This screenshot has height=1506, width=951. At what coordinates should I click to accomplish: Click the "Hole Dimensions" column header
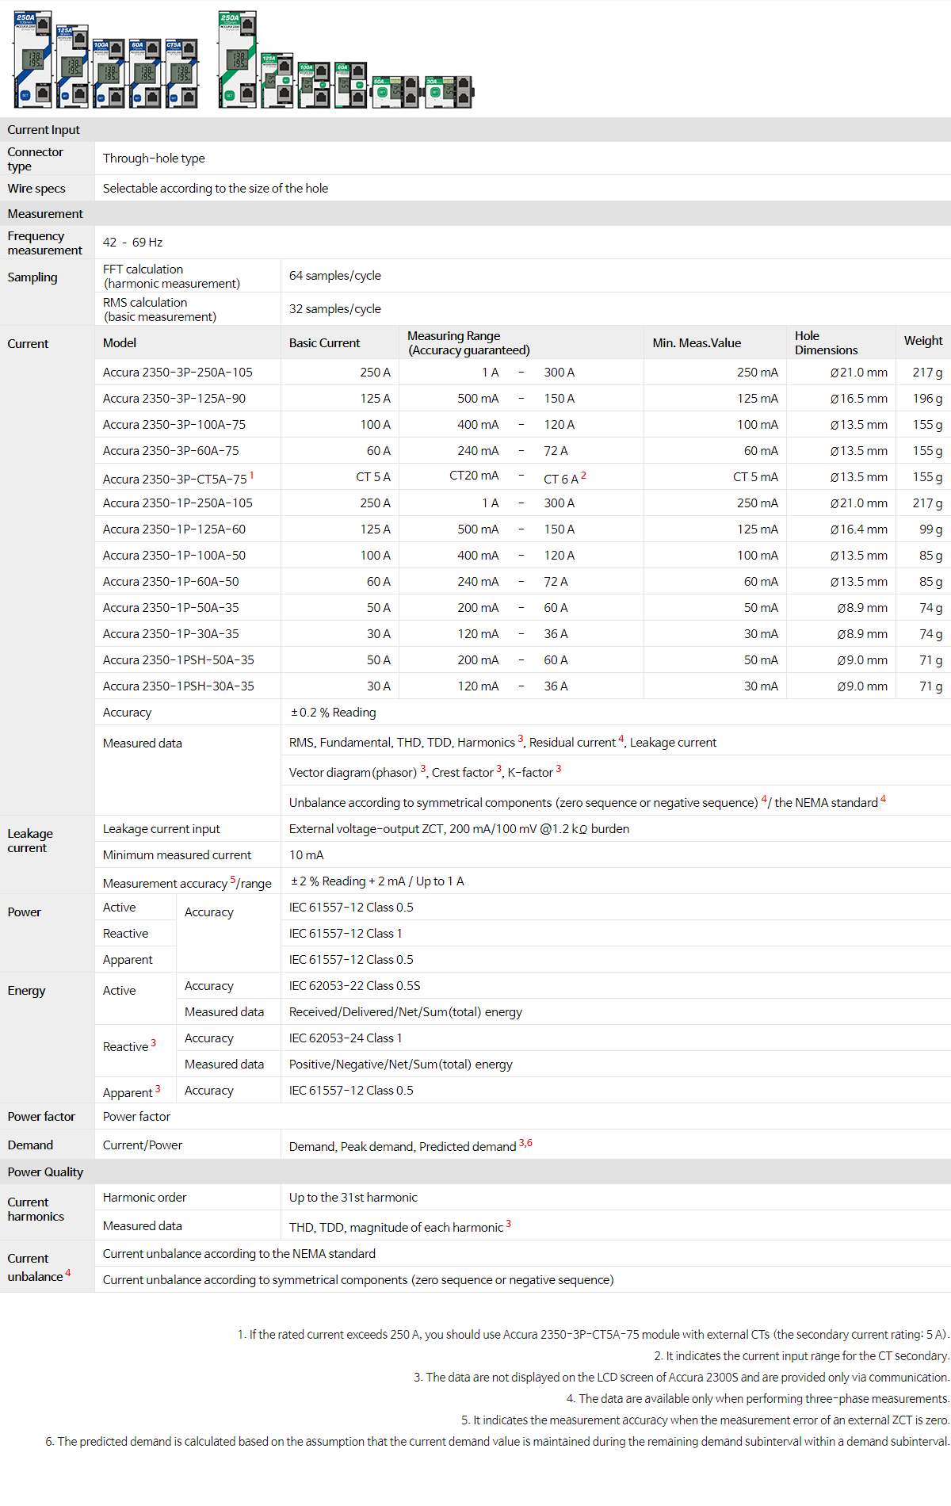pos(826,343)
